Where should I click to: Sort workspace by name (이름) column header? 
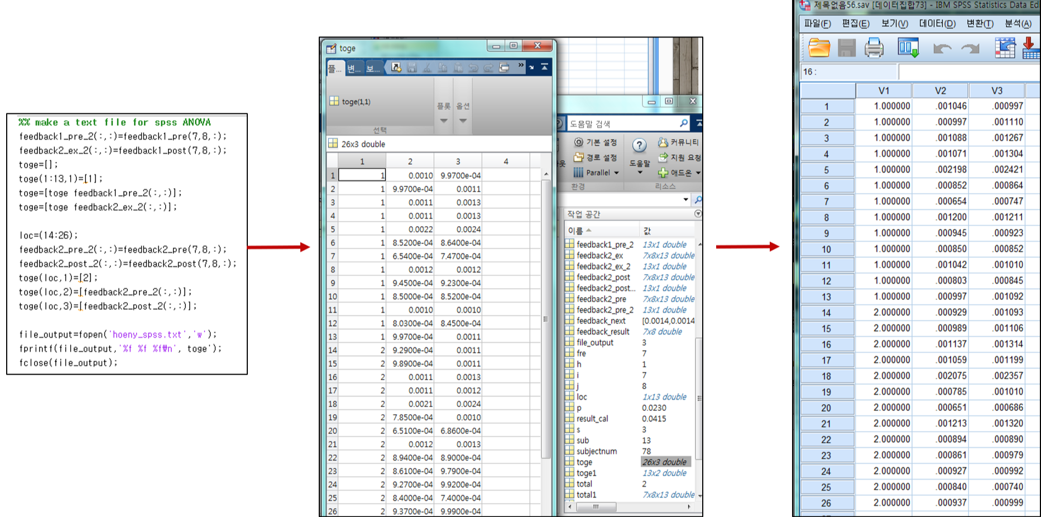[602, 231]
